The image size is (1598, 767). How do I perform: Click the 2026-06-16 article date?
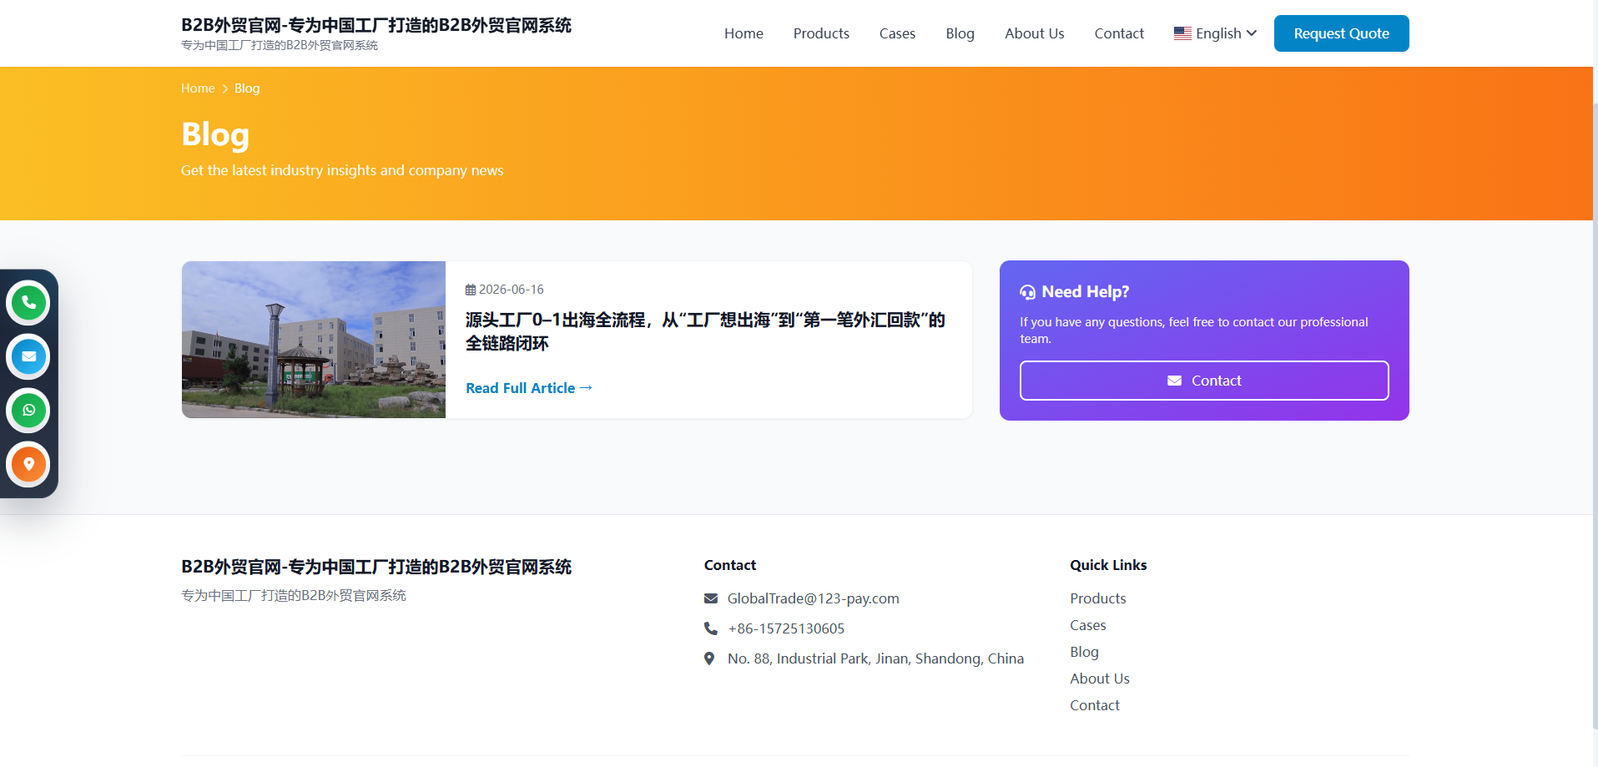511,290
